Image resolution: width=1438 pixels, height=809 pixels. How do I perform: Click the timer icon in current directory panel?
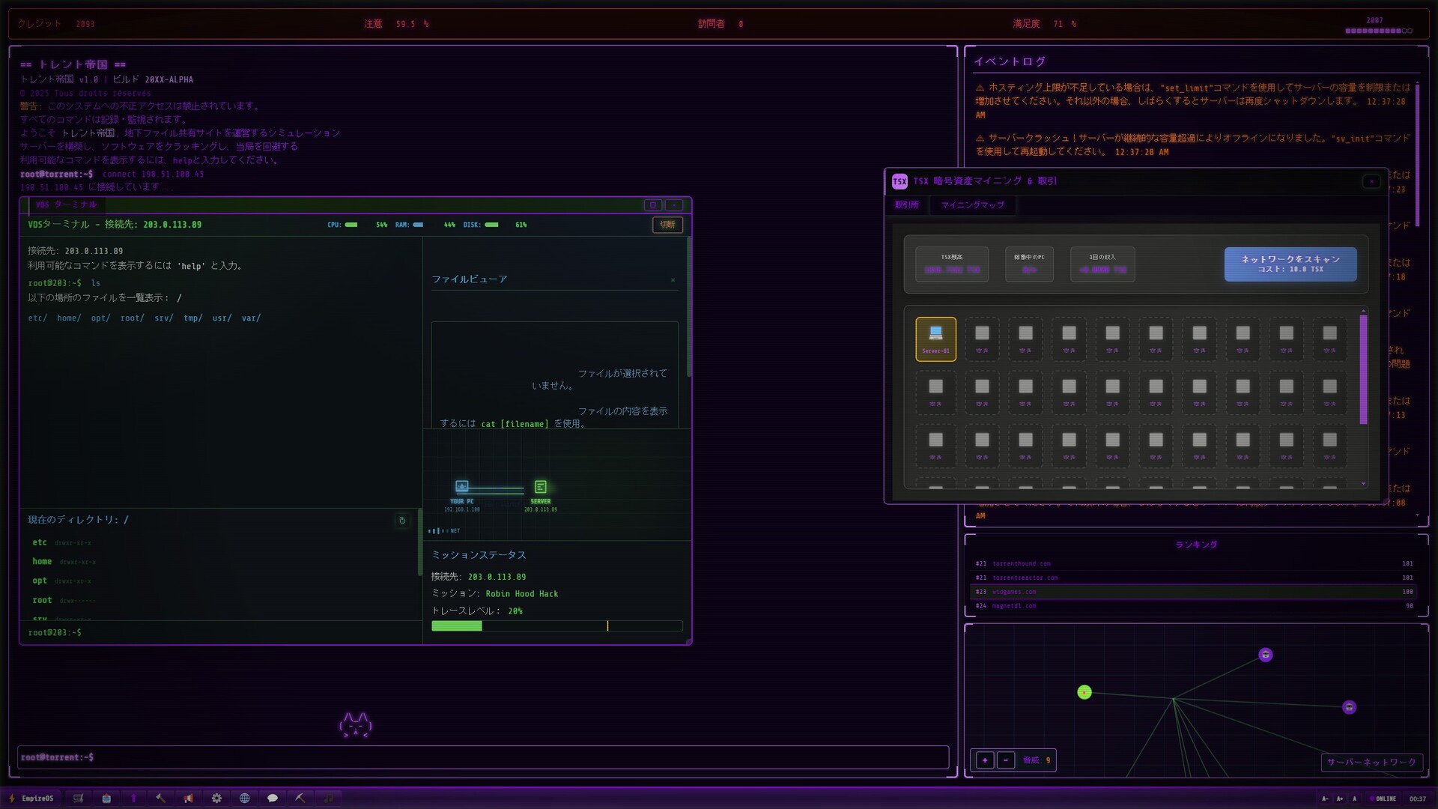pyautogui.click(x=403, y=521)
